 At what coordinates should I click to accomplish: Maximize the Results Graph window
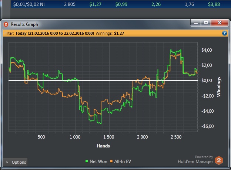click(206, 23)
